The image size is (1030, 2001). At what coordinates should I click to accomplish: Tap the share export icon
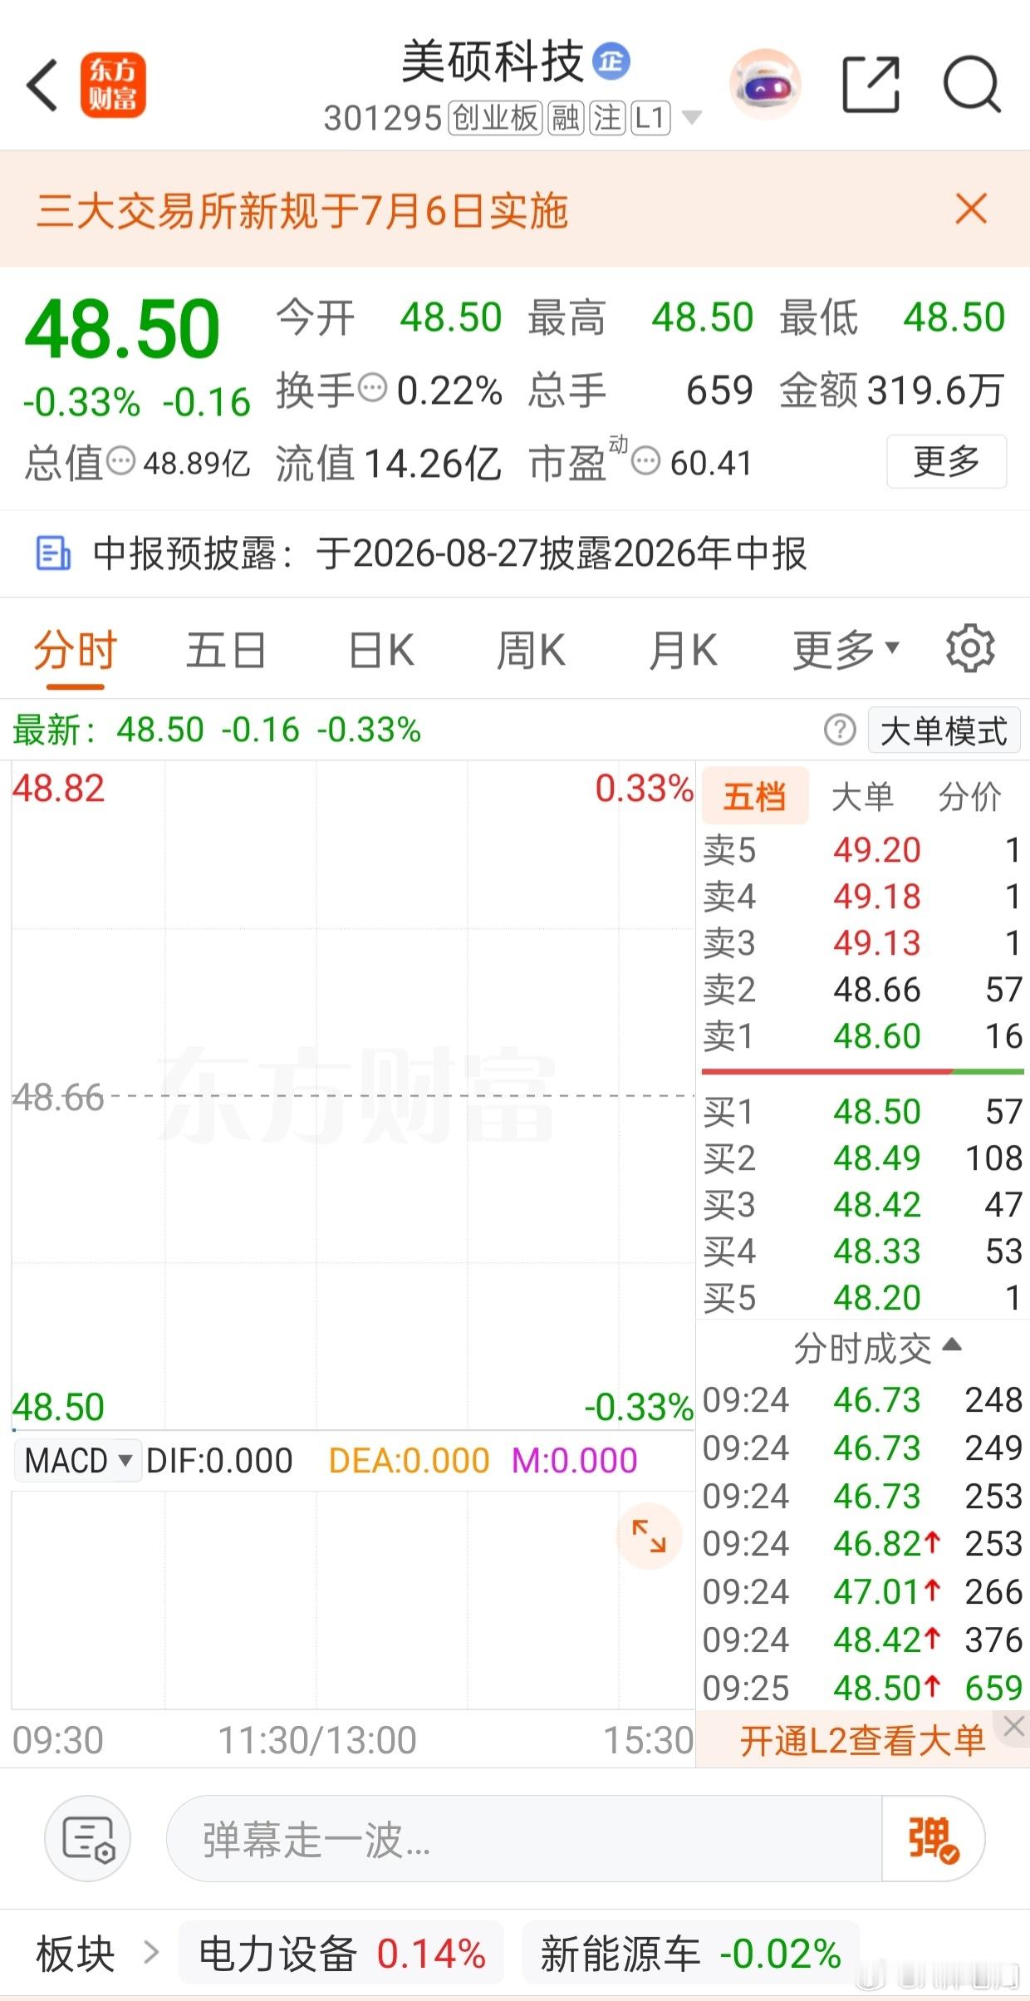(x=871, y=85)
